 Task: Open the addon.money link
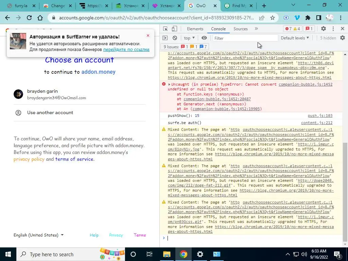98,72
